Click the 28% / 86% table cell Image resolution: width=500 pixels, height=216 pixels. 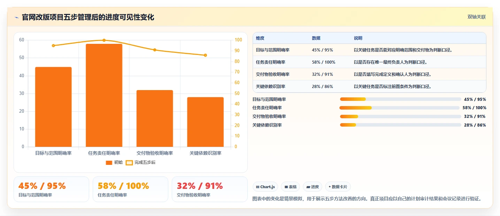pyautogui.click(x=322, y=87)
